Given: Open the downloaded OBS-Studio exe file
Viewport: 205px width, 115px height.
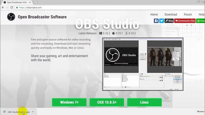Looking at the screenshot, I should (19, 112).
